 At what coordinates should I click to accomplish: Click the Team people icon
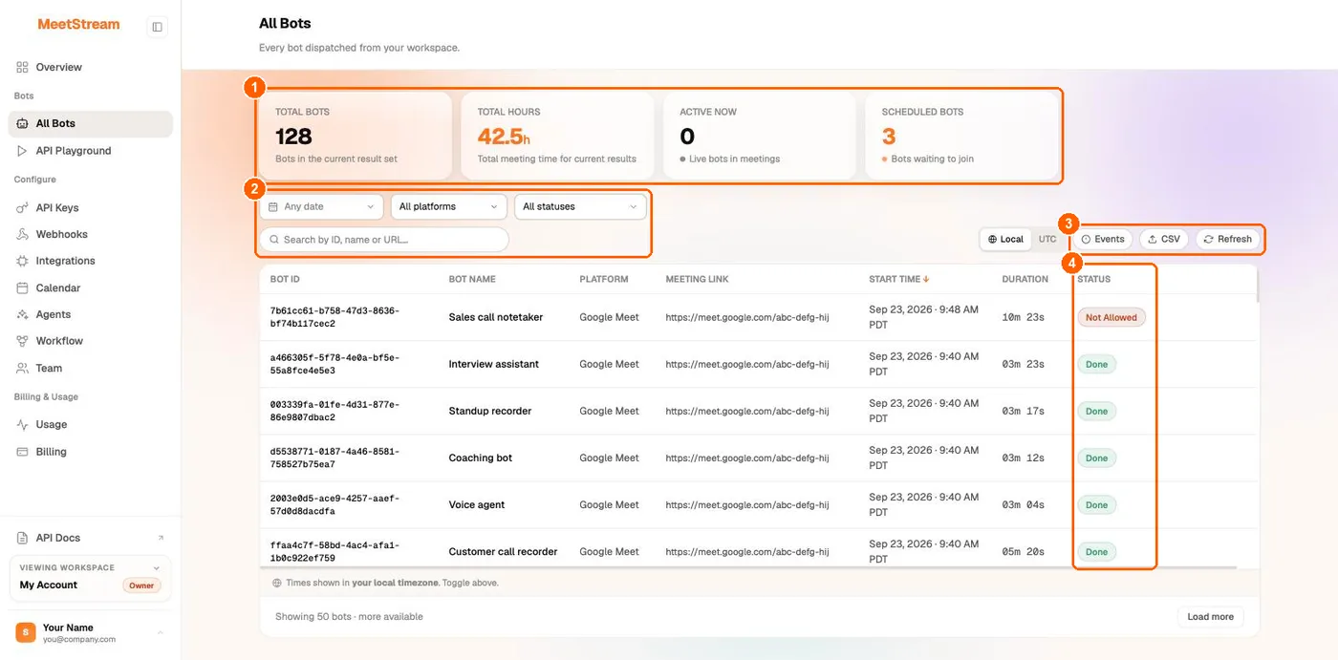coord(22,368)
